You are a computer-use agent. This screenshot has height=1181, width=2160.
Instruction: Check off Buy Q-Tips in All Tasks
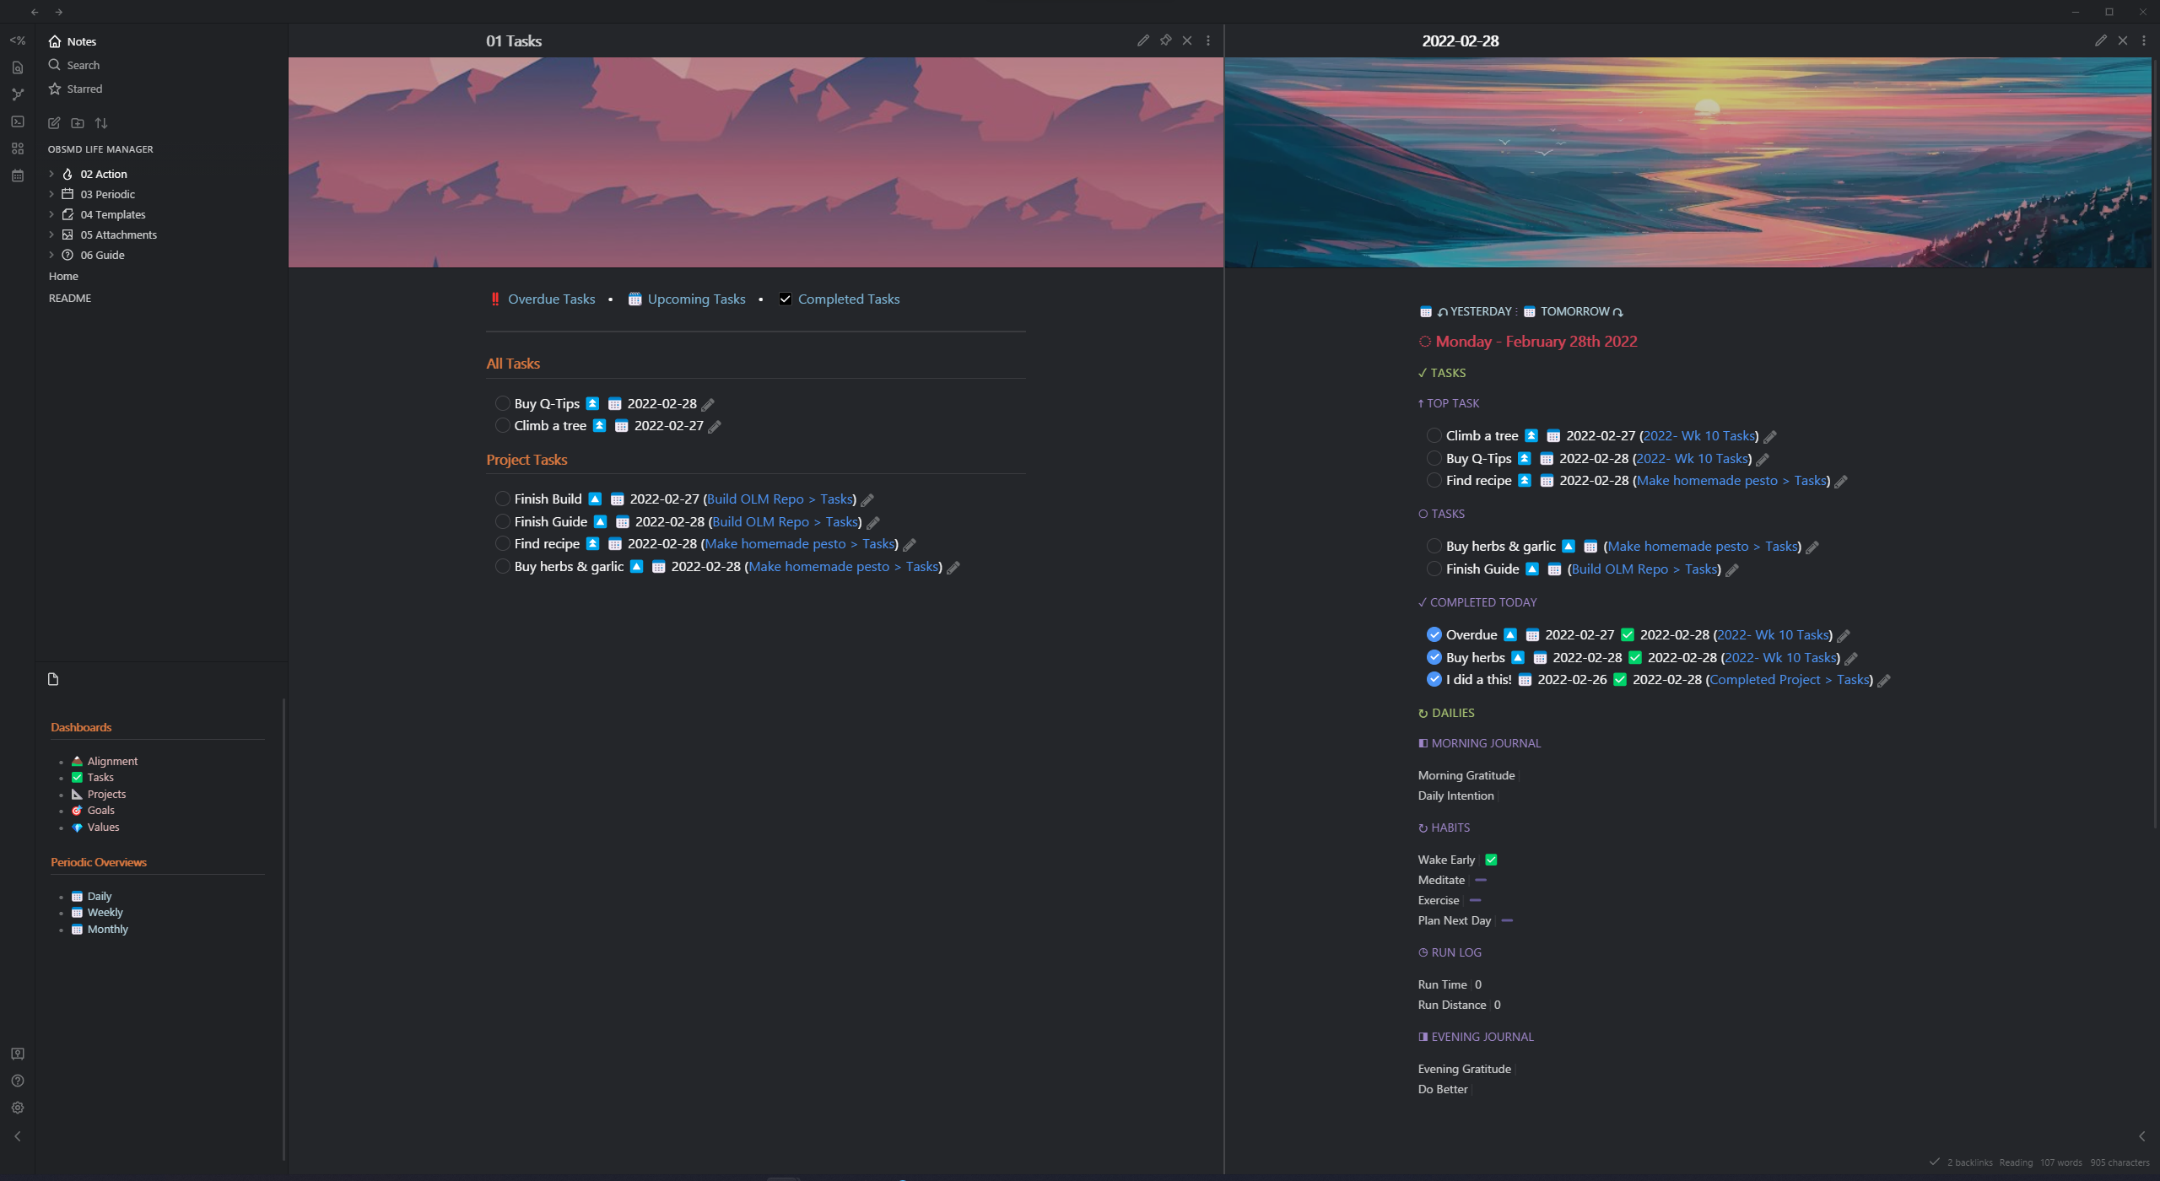(502, 403)
